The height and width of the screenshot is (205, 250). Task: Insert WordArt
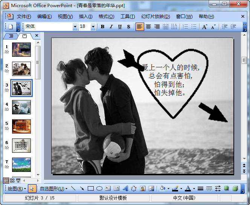click(125, 188)
